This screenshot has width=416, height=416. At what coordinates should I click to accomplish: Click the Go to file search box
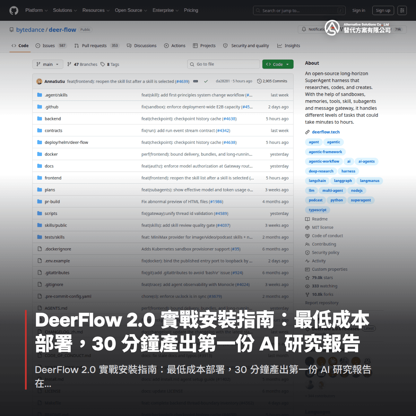click(224, 64)
